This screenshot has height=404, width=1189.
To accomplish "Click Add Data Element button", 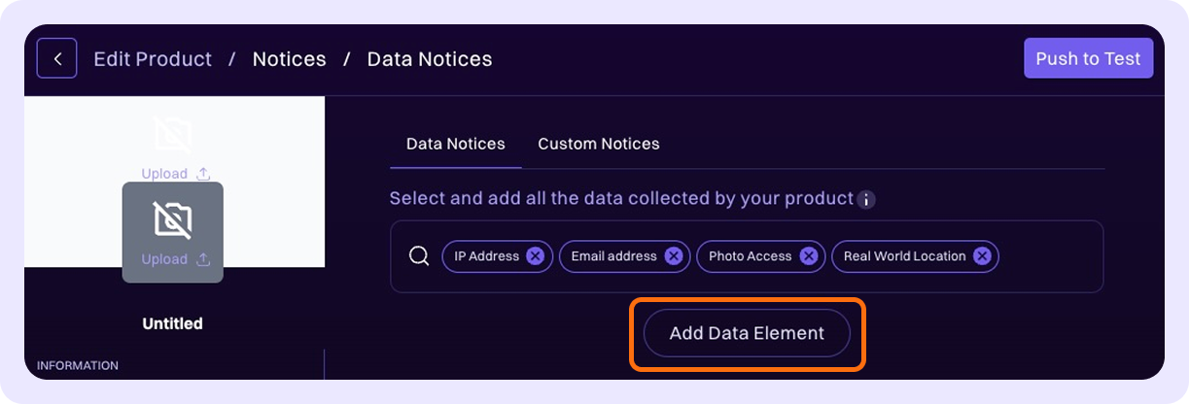I will click(747, 333).
